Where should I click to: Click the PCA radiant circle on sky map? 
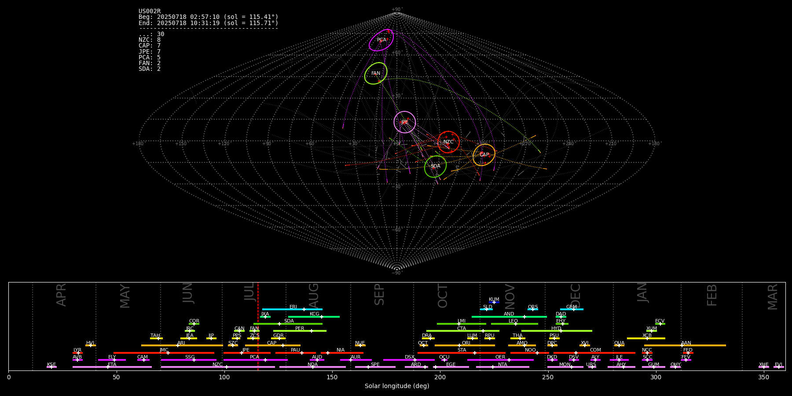(381, 40)
